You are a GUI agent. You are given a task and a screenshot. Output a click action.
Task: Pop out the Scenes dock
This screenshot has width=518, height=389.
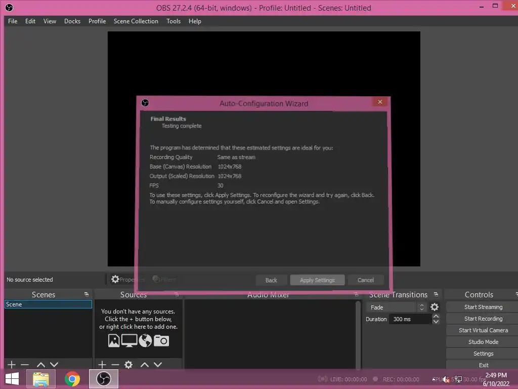coord(87,294)
